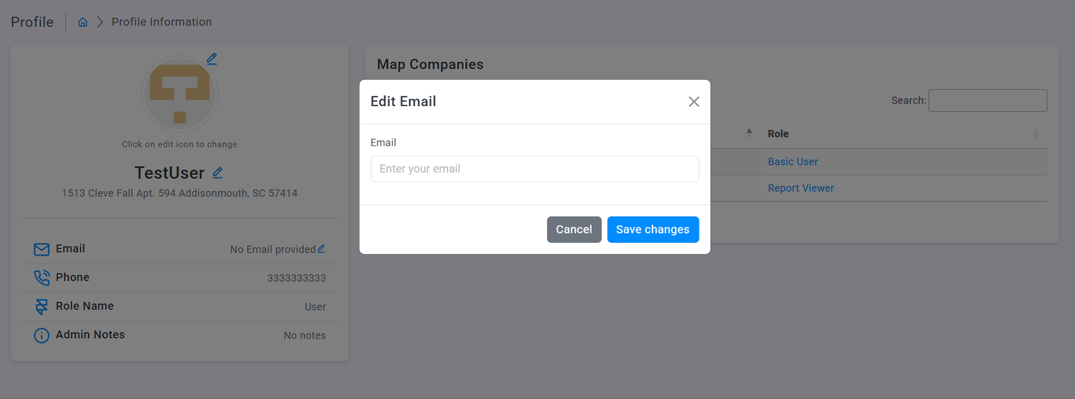Click the profile avatar image
Image resolution: width=1075 pixels, height=399 pixels.
coord(179,94)
